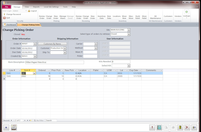The width and height of the screenshot is (201, 132).
Task: Open the order type Closed dropdown
Action: 129,34
